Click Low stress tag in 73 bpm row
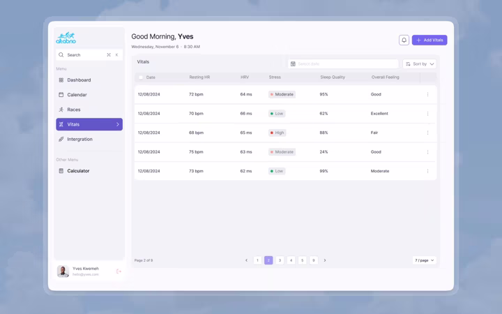The image size is (502, 314). 277,171
